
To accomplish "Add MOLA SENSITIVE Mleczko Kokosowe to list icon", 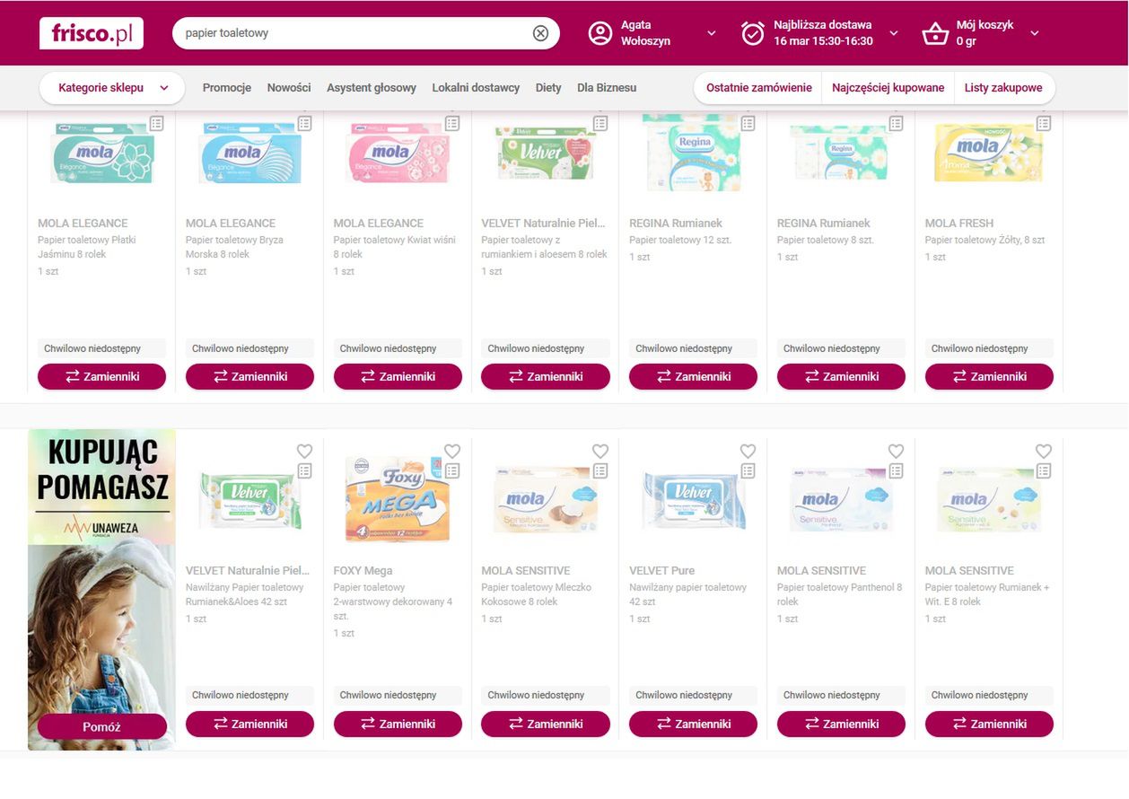I will 600,470.
